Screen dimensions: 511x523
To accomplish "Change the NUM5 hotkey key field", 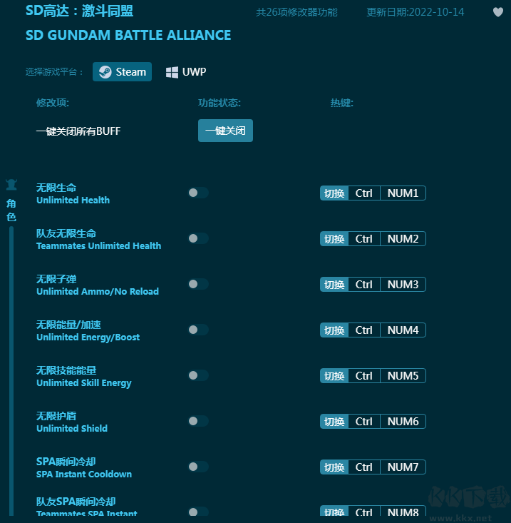I will (x=403, y=376).
